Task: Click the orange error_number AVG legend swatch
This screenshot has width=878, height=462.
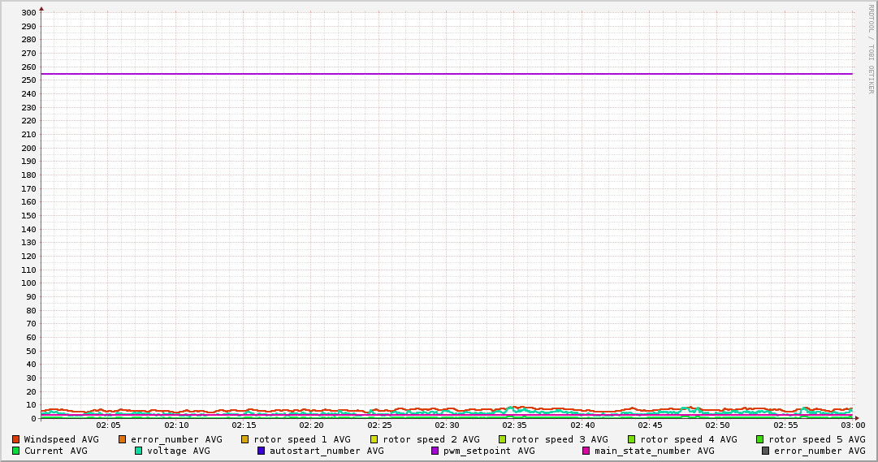Action: tap(123, 439)
